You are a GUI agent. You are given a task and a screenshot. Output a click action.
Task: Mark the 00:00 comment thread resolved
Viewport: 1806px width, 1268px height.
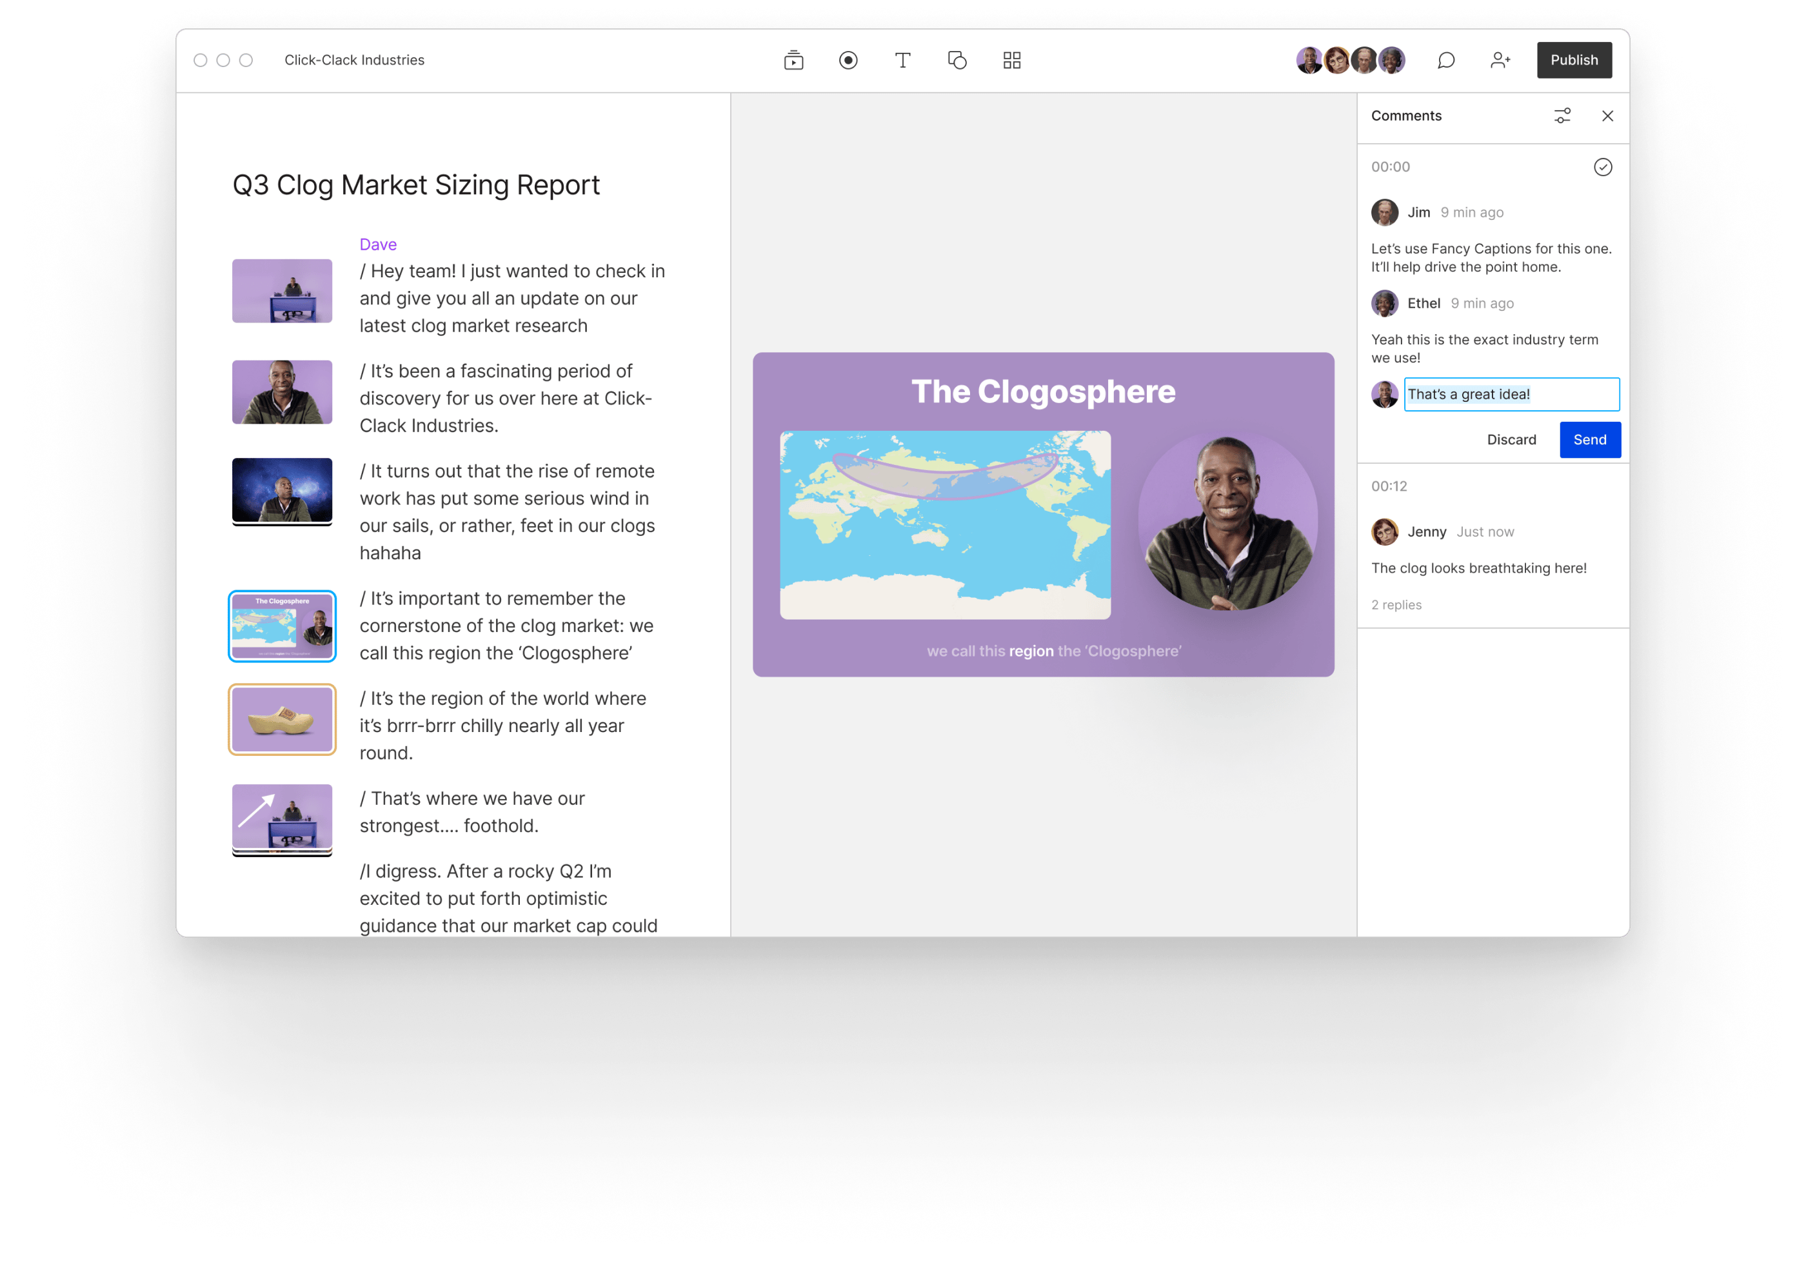click(x=1602, y=167)
